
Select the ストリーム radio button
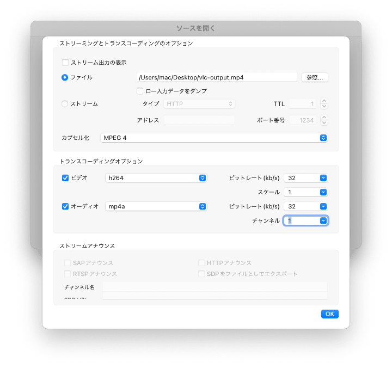pyautogui.click(x=65, y=104)
